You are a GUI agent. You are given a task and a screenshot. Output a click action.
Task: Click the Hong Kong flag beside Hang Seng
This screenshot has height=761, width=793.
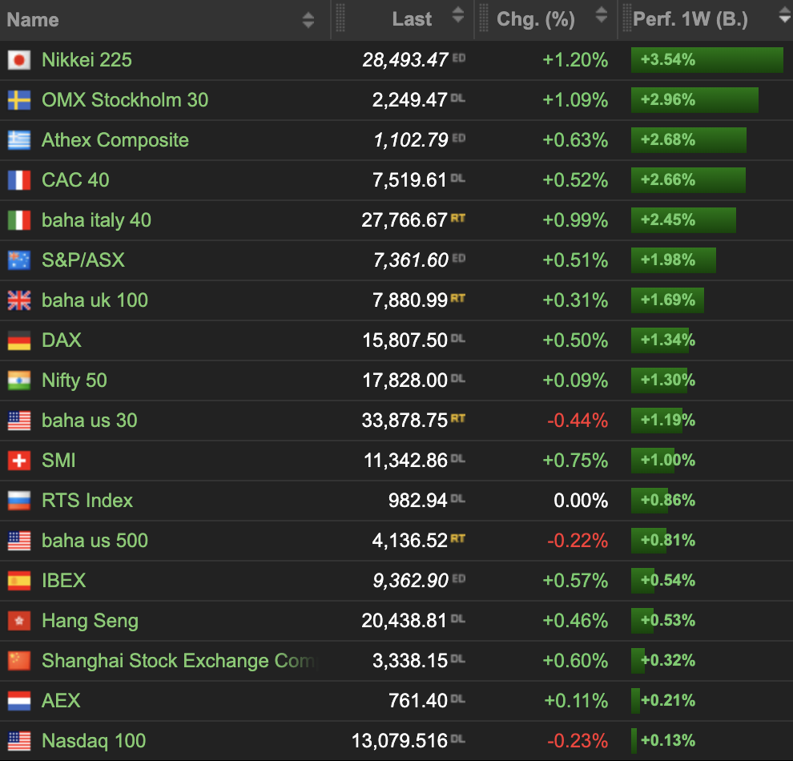tap(19, 621)
